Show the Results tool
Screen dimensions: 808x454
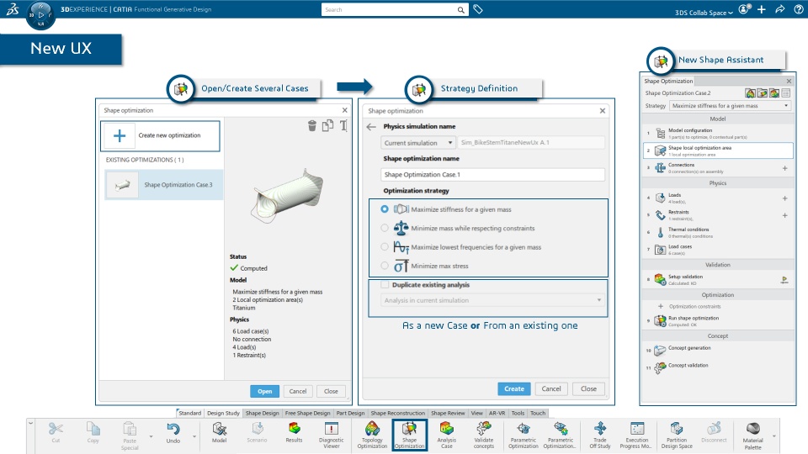pyautogui.click(x=295, y=432)
